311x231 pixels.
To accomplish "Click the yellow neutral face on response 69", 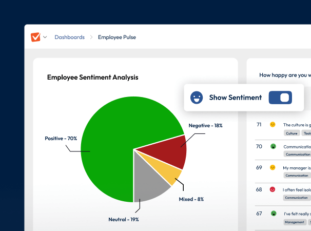I will [273, 168].
